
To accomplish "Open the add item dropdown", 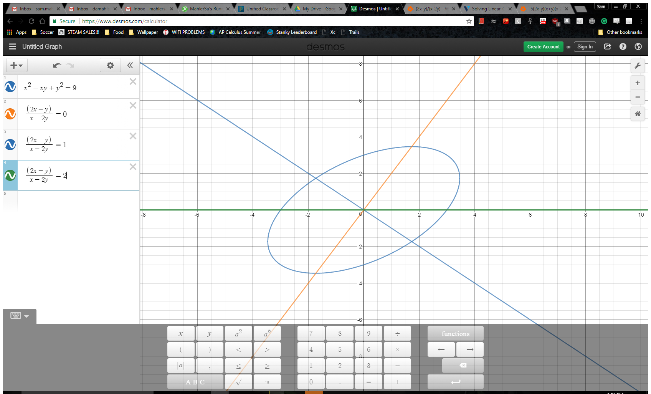I will pos(17,65).
